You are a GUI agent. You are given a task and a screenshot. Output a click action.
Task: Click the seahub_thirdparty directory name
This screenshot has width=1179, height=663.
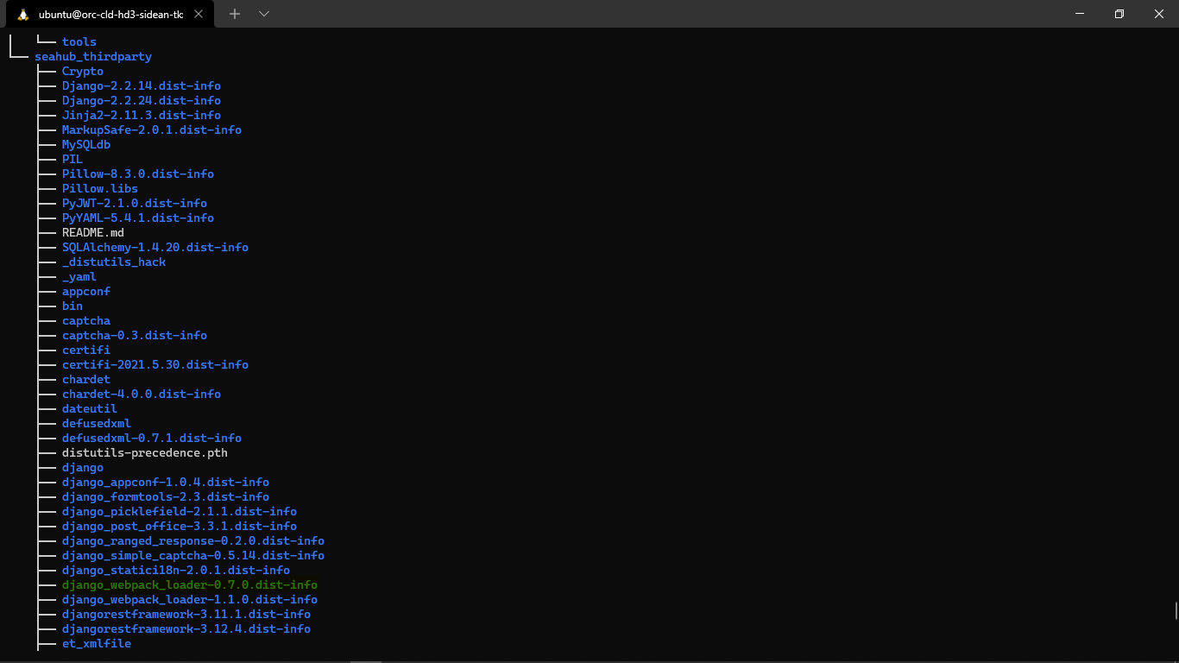(x=93, y=57)
